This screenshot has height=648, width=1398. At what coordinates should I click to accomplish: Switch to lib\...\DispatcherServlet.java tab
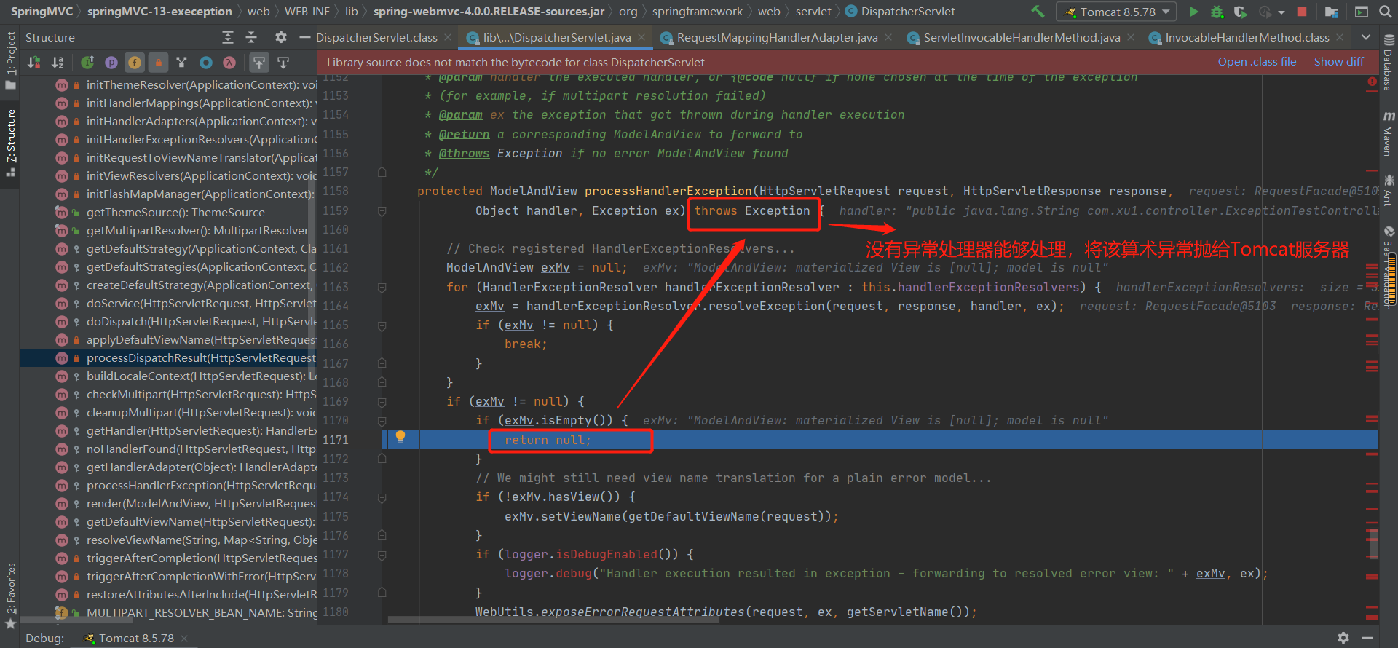(x=557, y=37)
